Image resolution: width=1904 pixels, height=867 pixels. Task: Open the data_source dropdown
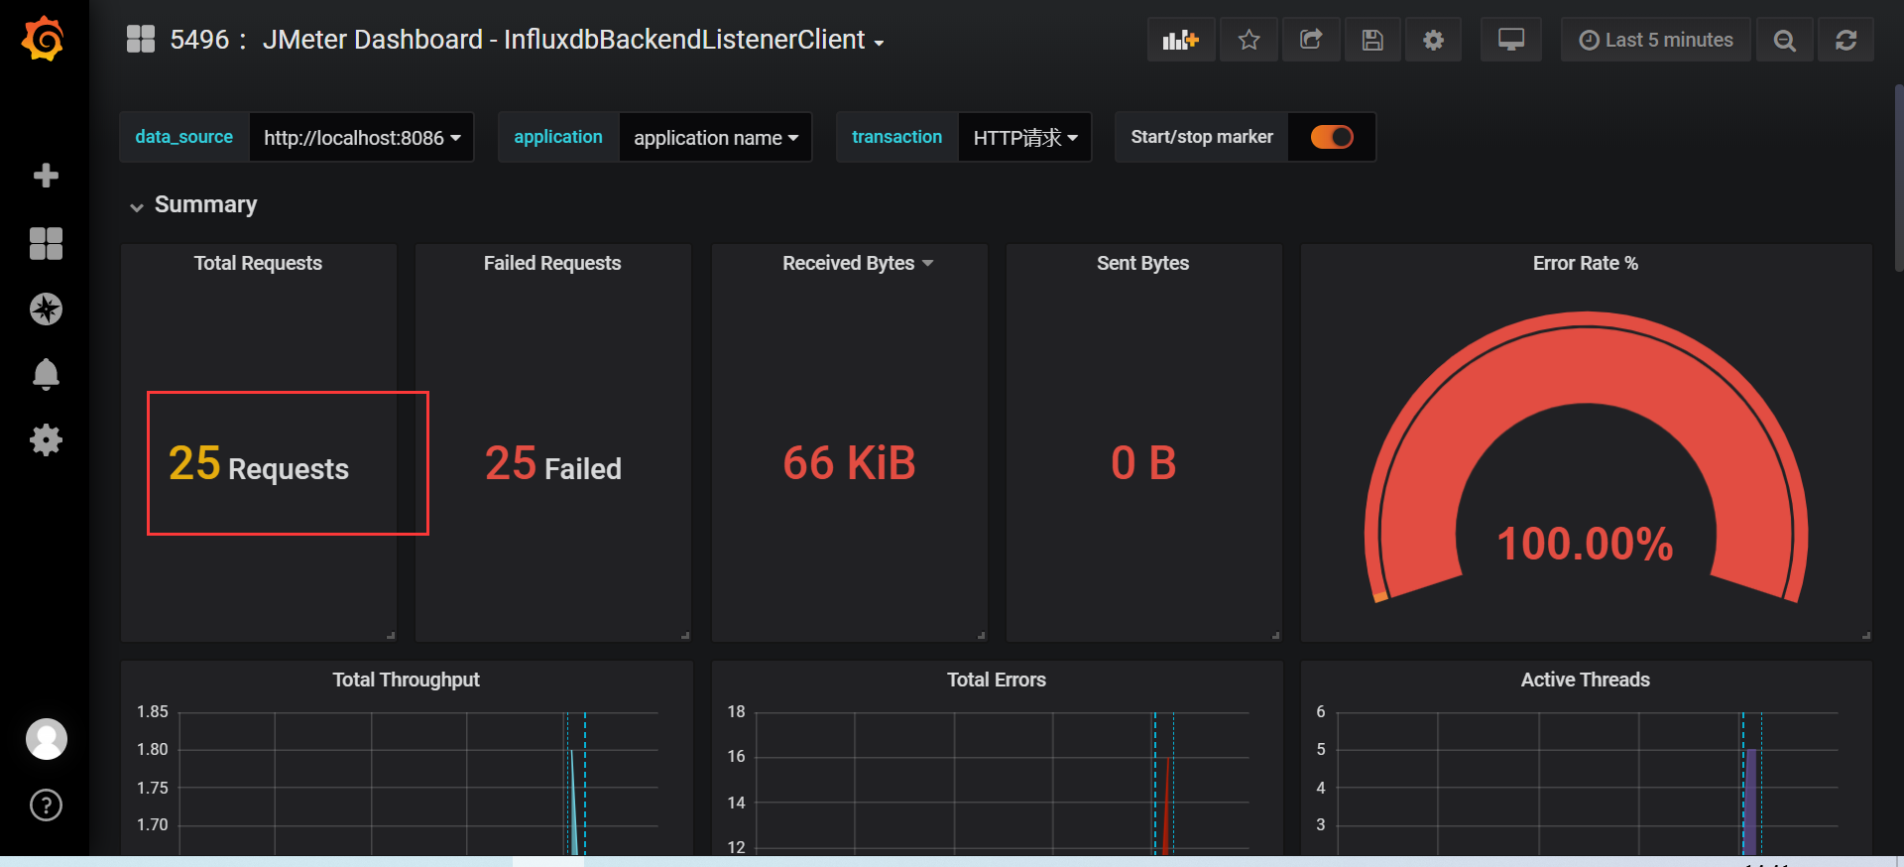362,137
